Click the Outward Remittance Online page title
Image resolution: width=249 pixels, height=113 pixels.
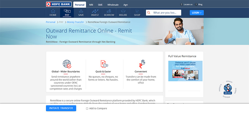pos(89,34)
